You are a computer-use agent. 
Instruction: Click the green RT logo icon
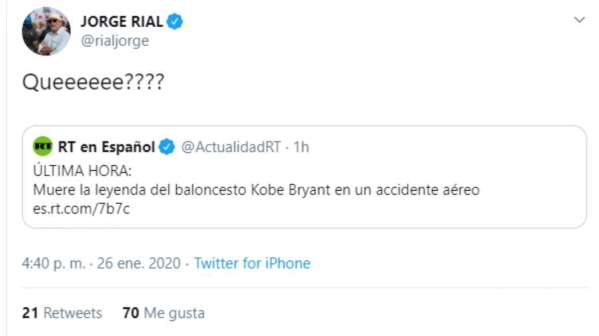point(43,147)
